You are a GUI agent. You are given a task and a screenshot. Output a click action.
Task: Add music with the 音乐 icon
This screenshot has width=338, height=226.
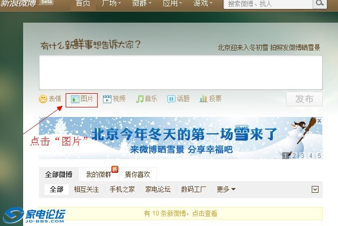tap(139, 99)
